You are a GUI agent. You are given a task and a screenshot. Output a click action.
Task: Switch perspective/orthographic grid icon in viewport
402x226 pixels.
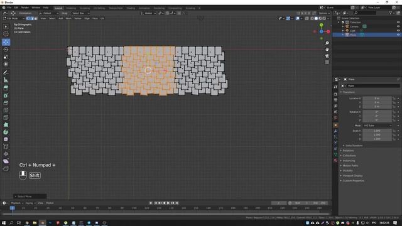[x=327, y=62]
